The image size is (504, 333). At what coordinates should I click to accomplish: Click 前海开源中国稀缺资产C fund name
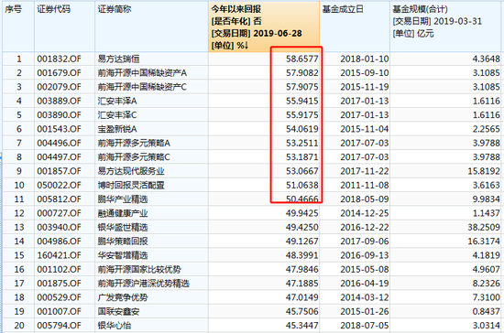pyautogui.click(x=142, y=87)
